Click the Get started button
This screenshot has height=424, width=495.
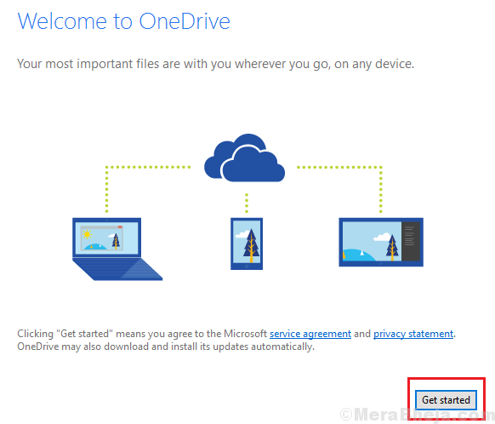click(x=446, y=399)
